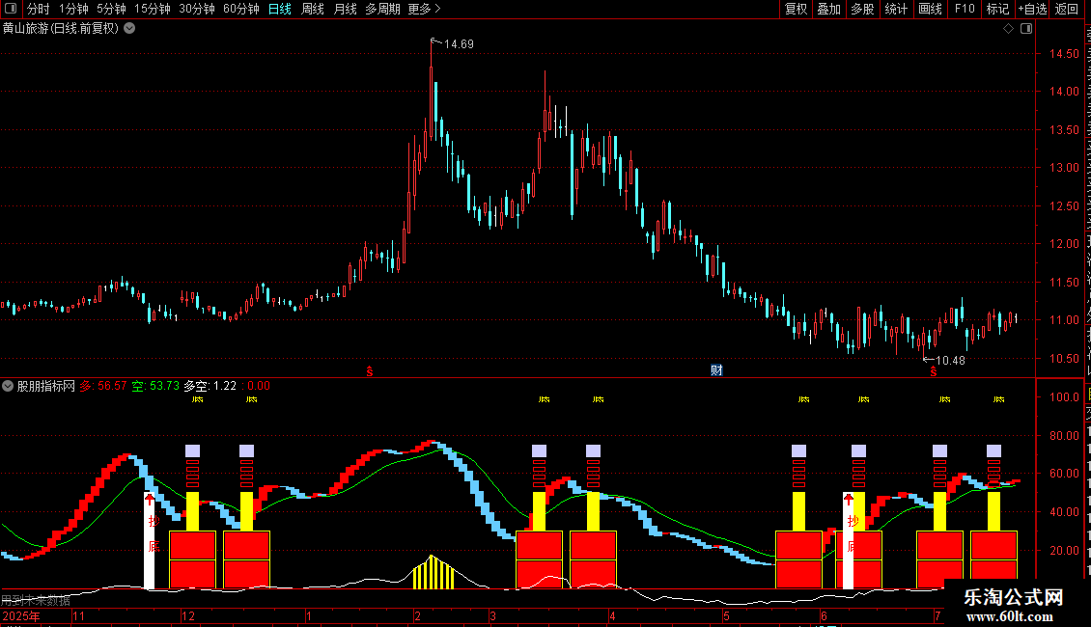Click the 统计 statistics button
Screen dimensions: 1091x627
click(x=896, y=9)
